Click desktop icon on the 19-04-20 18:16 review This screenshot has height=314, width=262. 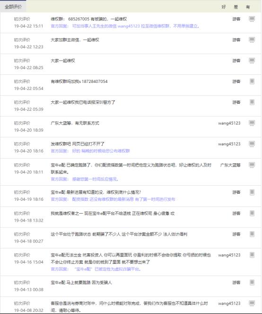(252, 144)
